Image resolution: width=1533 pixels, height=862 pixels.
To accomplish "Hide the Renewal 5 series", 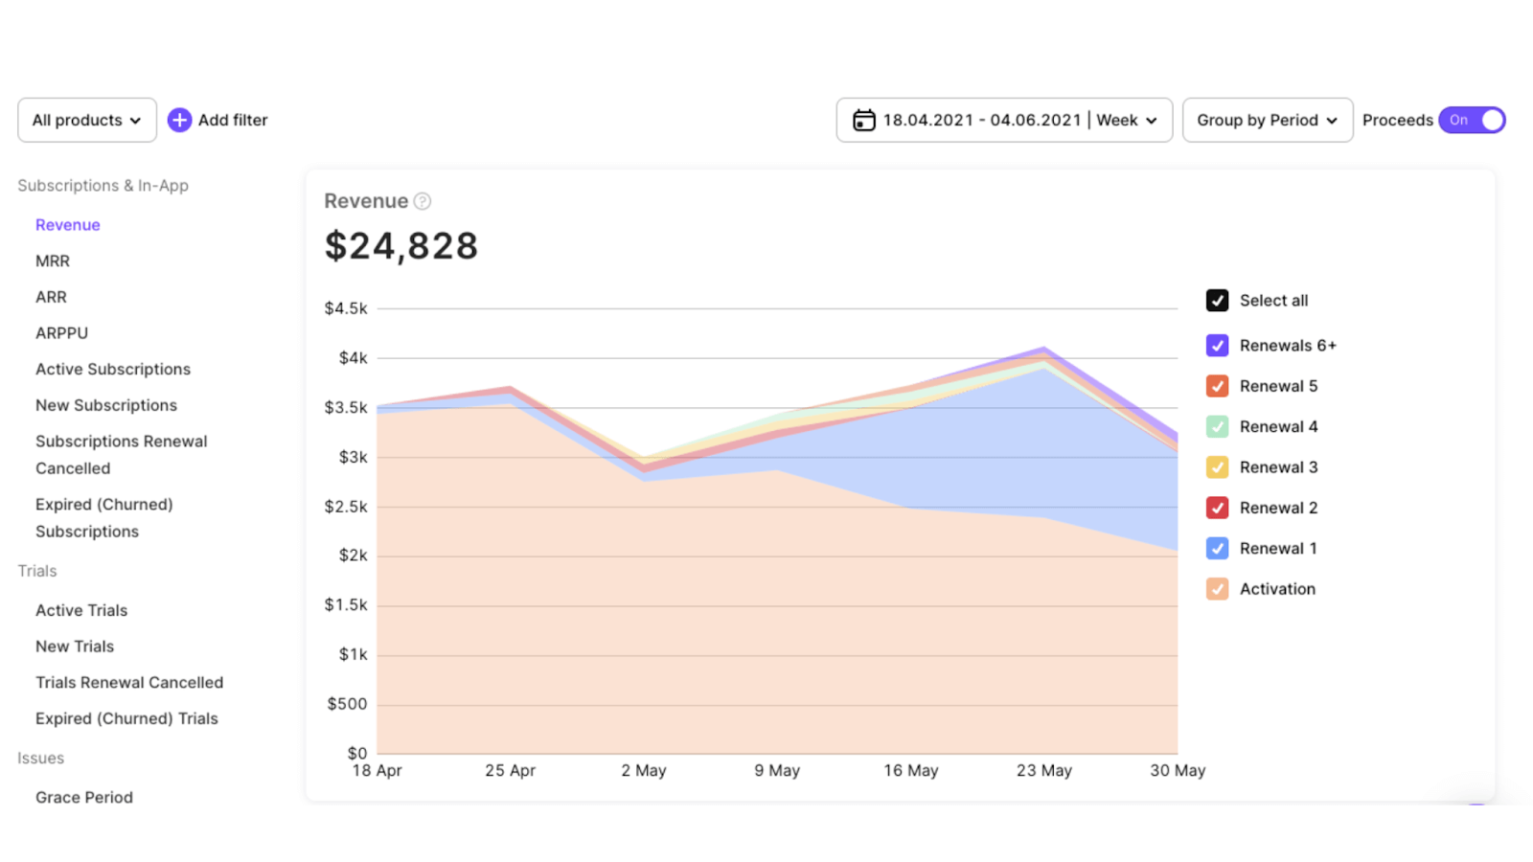I will 1217,386.
